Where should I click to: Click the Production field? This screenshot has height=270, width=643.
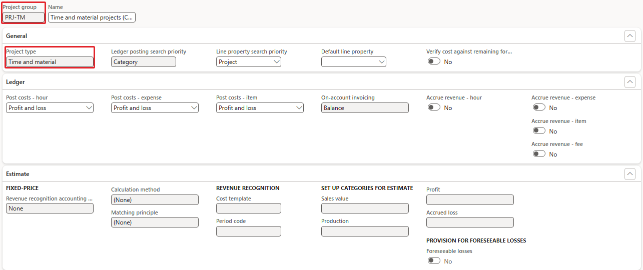point(365,231)
